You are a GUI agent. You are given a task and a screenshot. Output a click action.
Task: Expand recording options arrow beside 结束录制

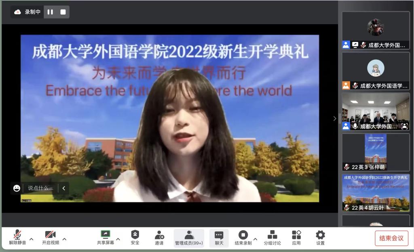pos(255,239)
